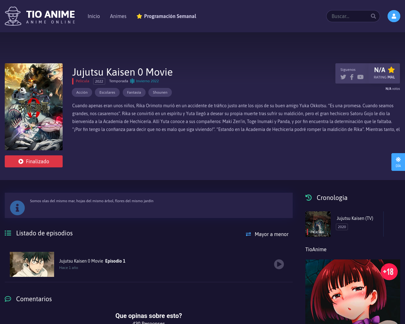Screen dimensions: 405x324
Task: Click the N/A votos count text
Action: [393, 89]
